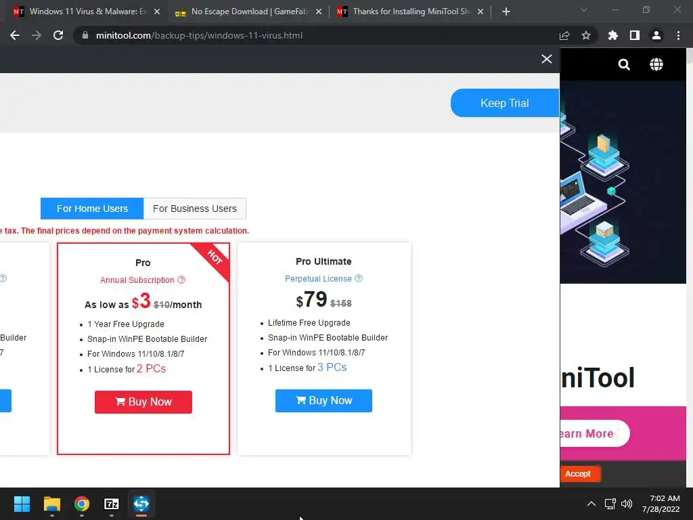Select the For Home Users tab
The width and height of the screenshot is (693, 520).
[92, 209]
